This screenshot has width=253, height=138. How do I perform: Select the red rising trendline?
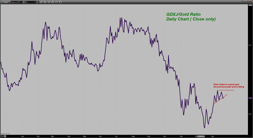pyautogui.click(x=221, y=99)
